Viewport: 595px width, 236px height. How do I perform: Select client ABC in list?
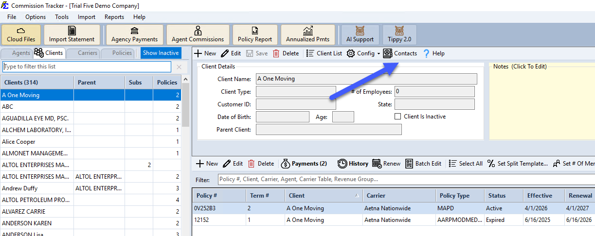click(90, 107)
